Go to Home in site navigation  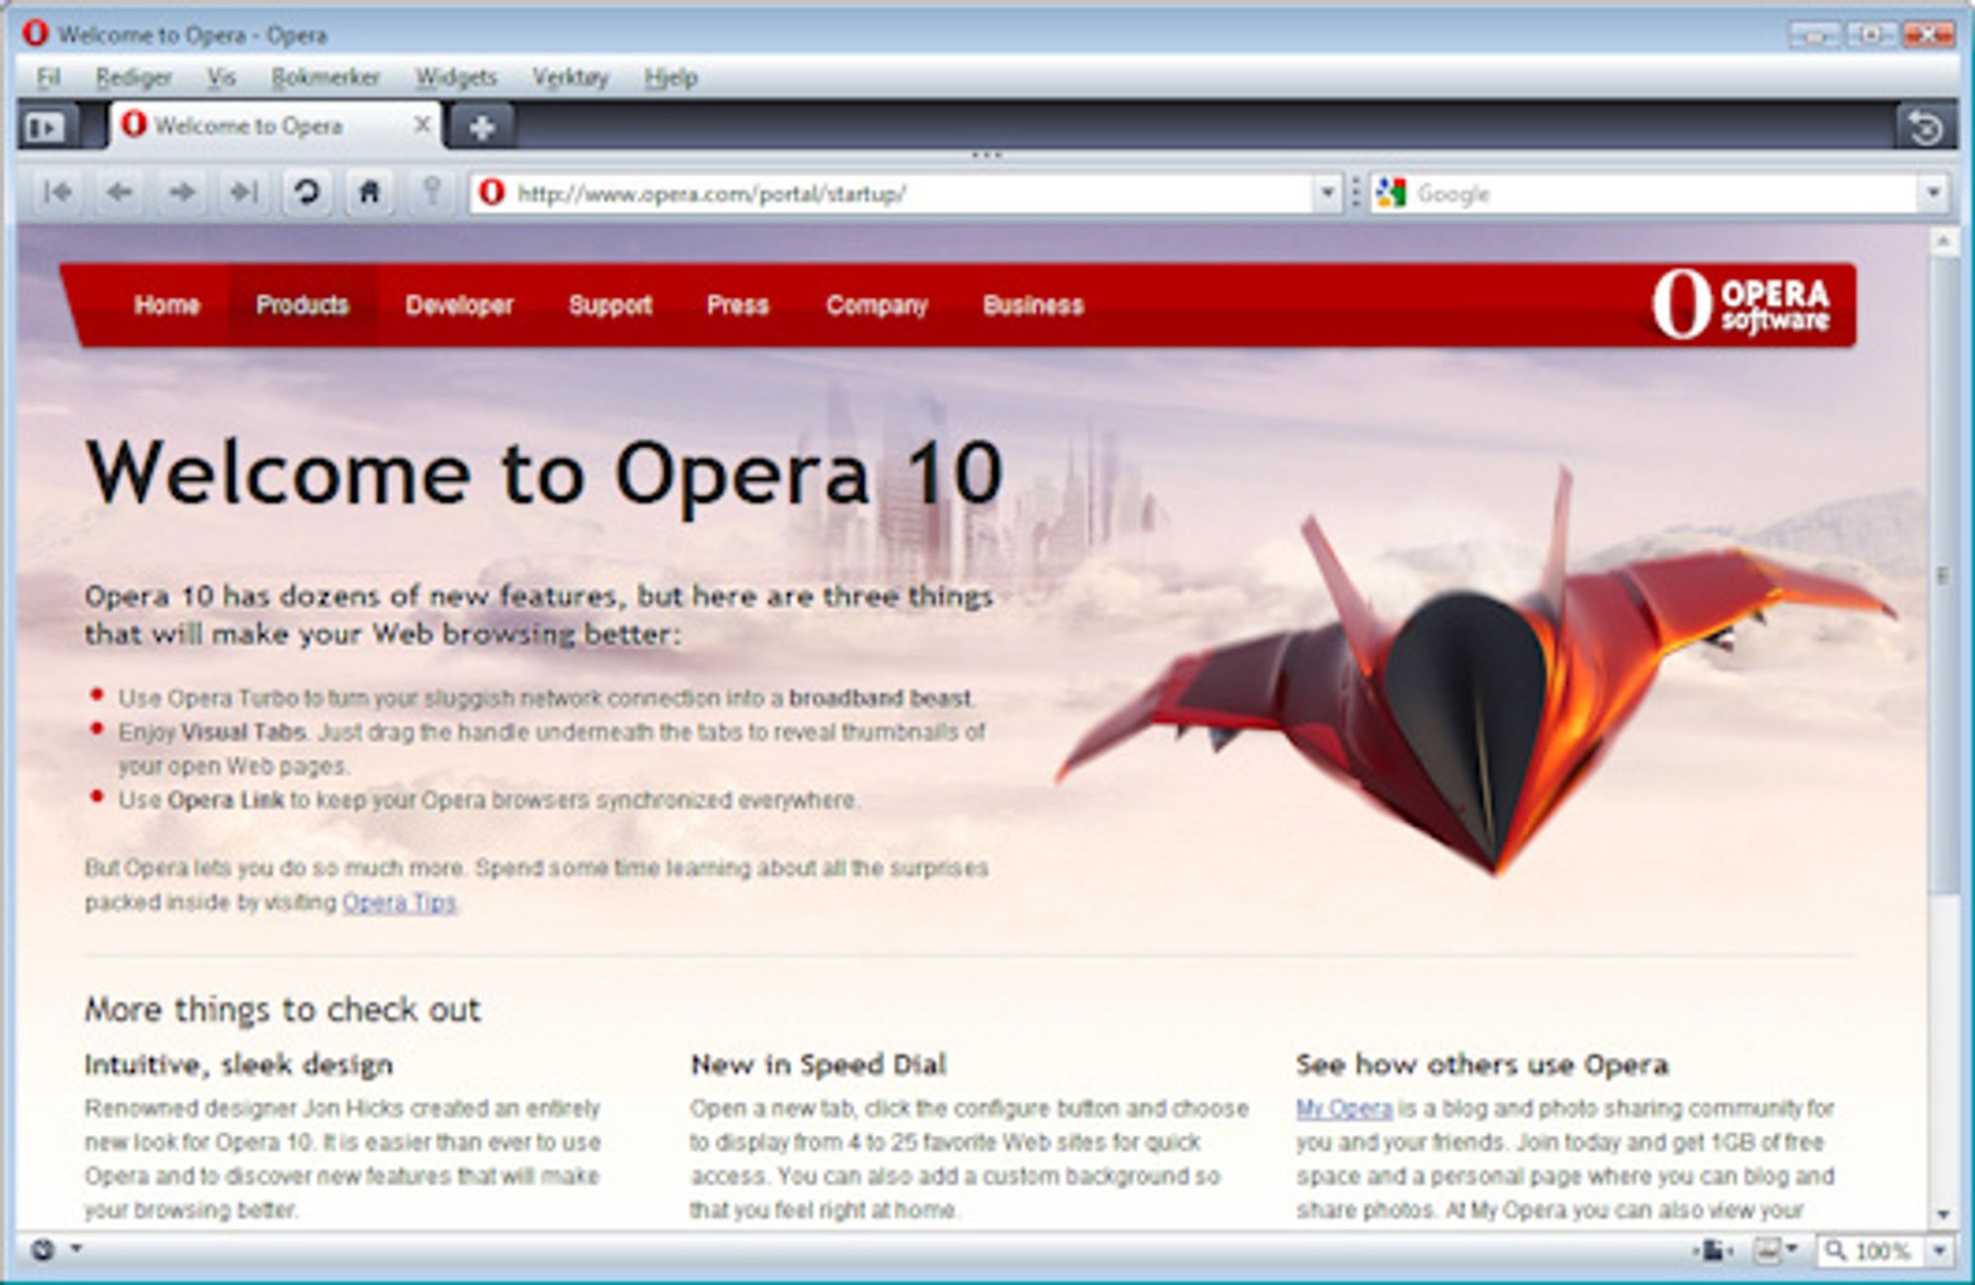(167, 305)
